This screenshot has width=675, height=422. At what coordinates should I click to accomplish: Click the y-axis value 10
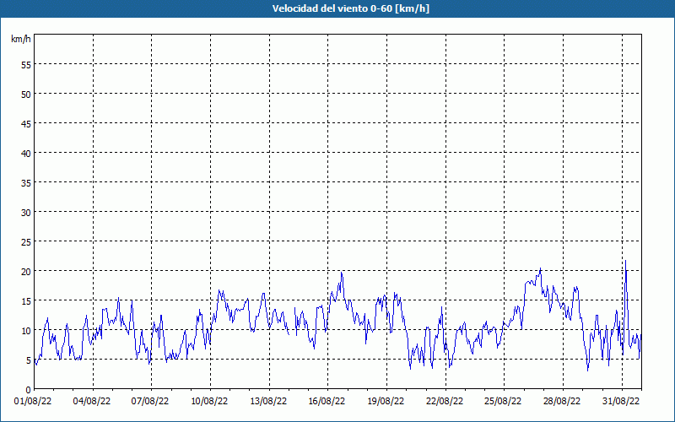(26, 330)
